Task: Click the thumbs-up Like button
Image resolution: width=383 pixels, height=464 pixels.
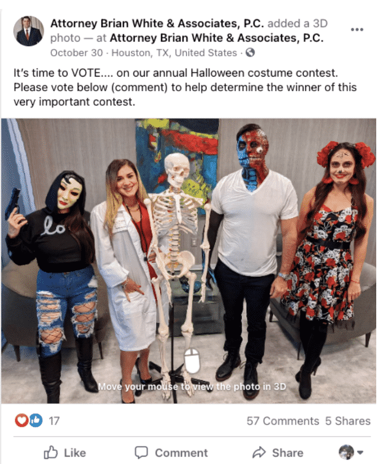Action: point(65,453)
